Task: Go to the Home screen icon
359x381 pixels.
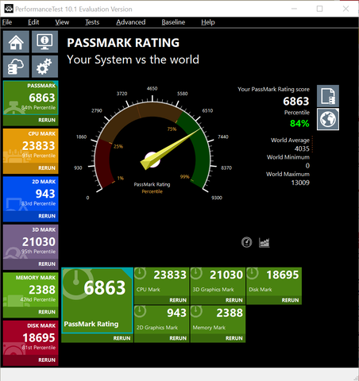Action: (16, 42)
